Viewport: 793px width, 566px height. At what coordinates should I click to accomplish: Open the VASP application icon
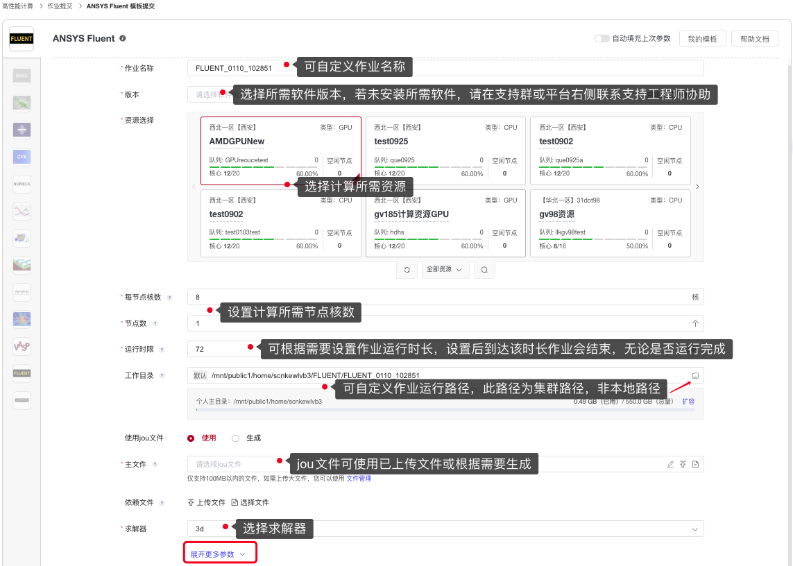coord(22,346)
